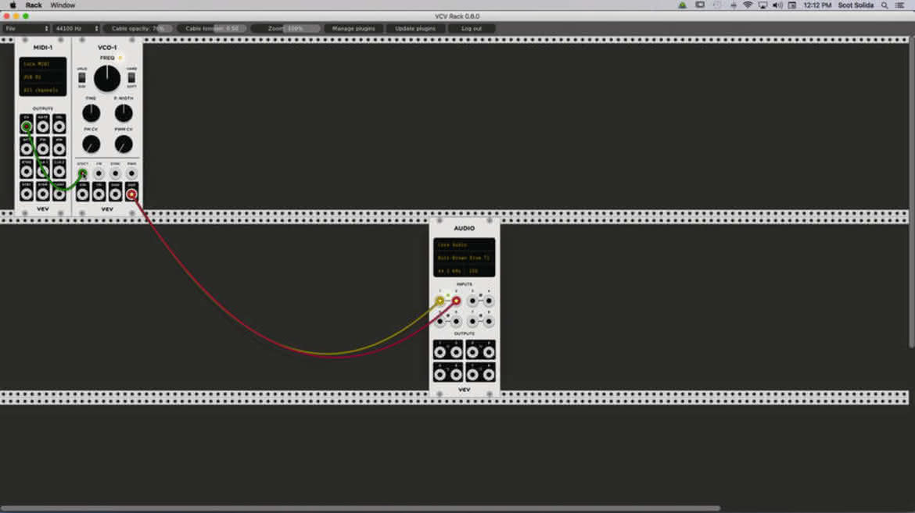Click the GATE output jack on MIDI-1
The height and width of the screenshot is (513, 915).
click(42, 126)
